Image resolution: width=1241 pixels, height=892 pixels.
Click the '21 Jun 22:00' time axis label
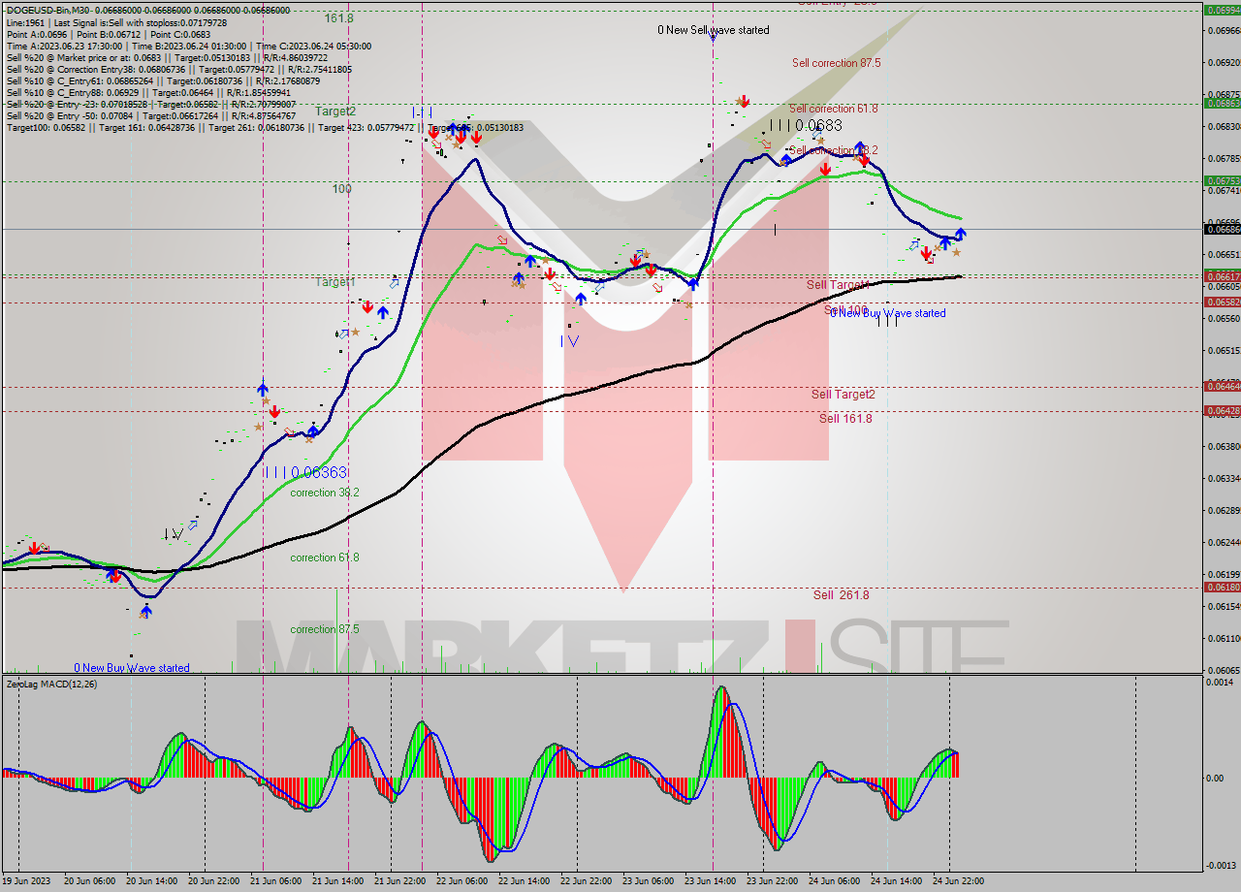click(399, 881)
